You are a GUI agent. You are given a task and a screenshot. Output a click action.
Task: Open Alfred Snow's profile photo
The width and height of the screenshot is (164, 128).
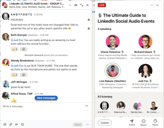click(x=5, y=95)
